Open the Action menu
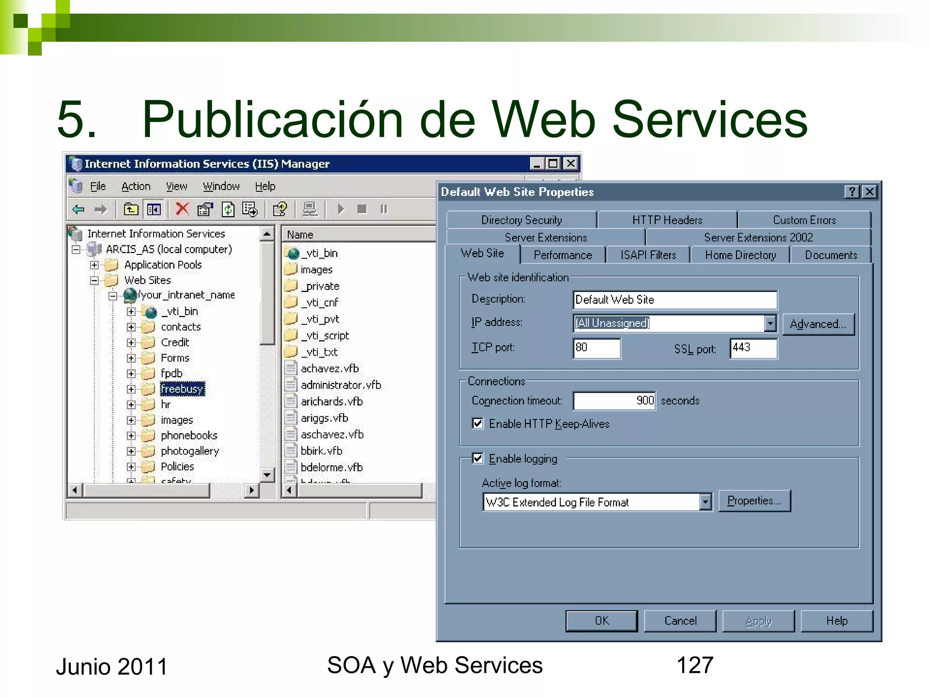 tap(136, 186)
